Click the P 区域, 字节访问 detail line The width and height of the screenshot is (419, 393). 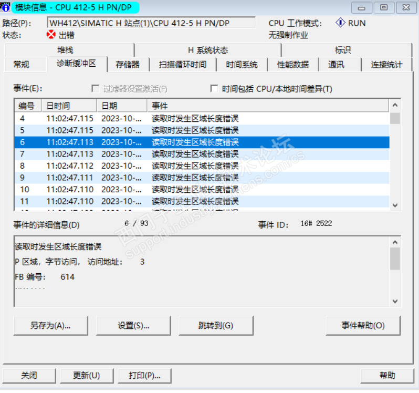click(80, 262)
